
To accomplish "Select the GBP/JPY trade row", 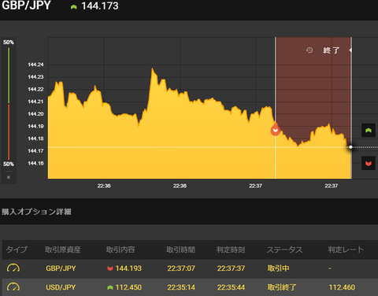I will [190, 268].
